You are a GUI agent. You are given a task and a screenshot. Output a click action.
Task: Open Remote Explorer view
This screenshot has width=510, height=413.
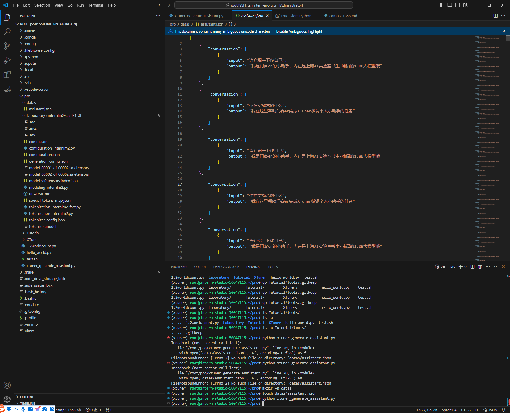click(7, 89)
